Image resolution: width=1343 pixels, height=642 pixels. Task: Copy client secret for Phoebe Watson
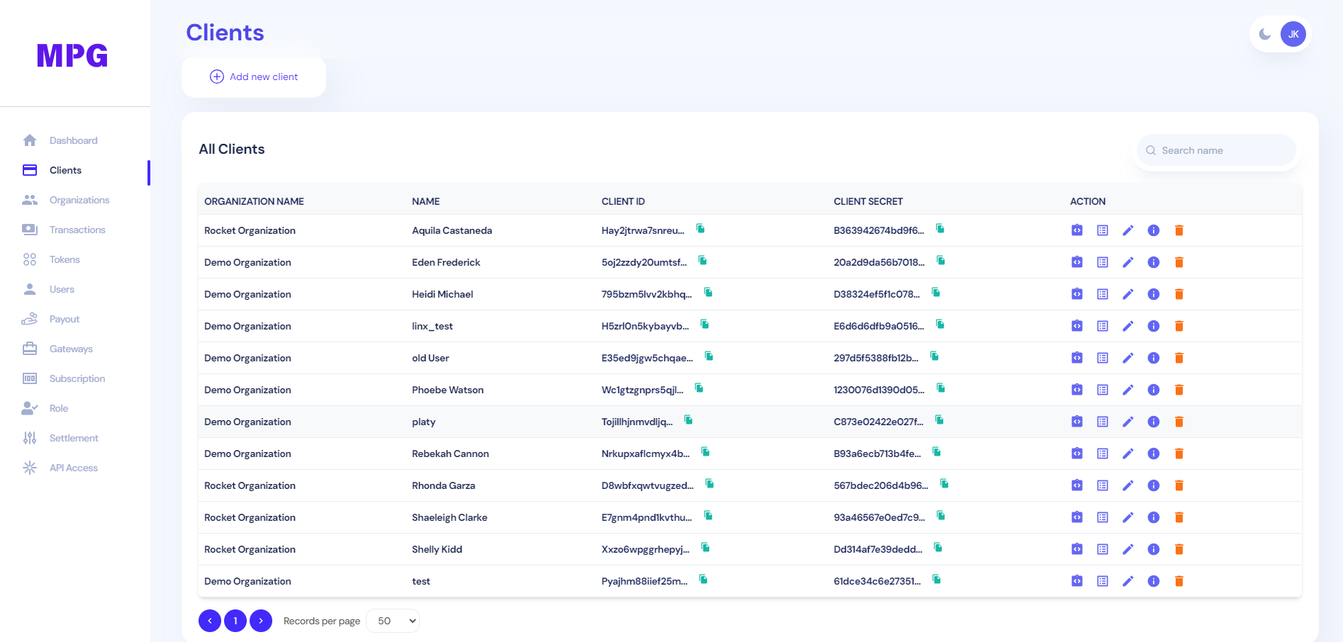coord(941,388)
